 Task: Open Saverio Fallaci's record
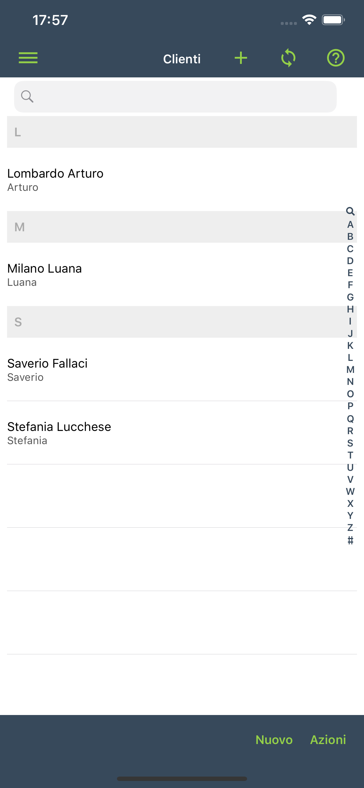coord(47,369)
